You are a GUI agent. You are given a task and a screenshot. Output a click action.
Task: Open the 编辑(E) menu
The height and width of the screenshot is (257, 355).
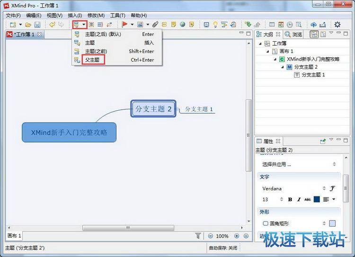click(34, 16)
